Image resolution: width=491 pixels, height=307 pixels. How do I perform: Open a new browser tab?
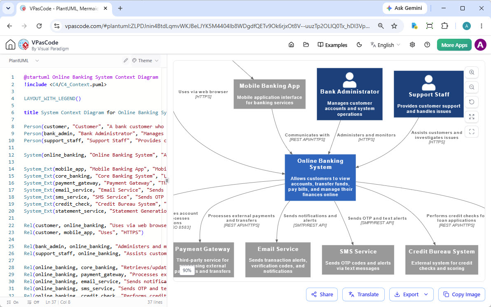(x=120, y=9)
